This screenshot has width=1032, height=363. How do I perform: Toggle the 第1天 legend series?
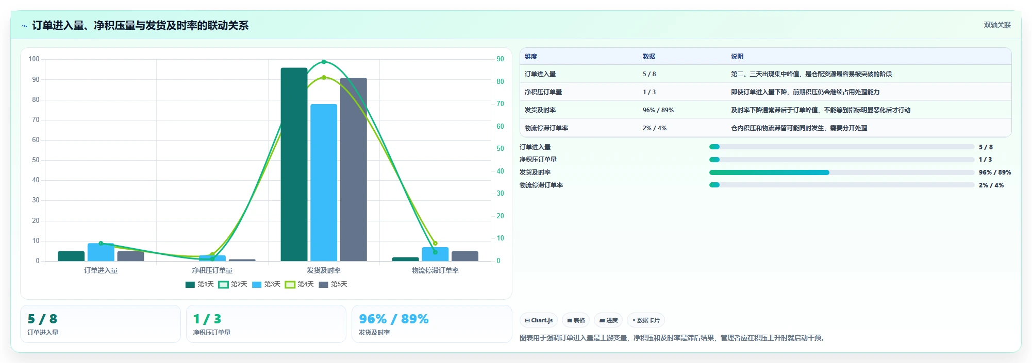[199, 284]
